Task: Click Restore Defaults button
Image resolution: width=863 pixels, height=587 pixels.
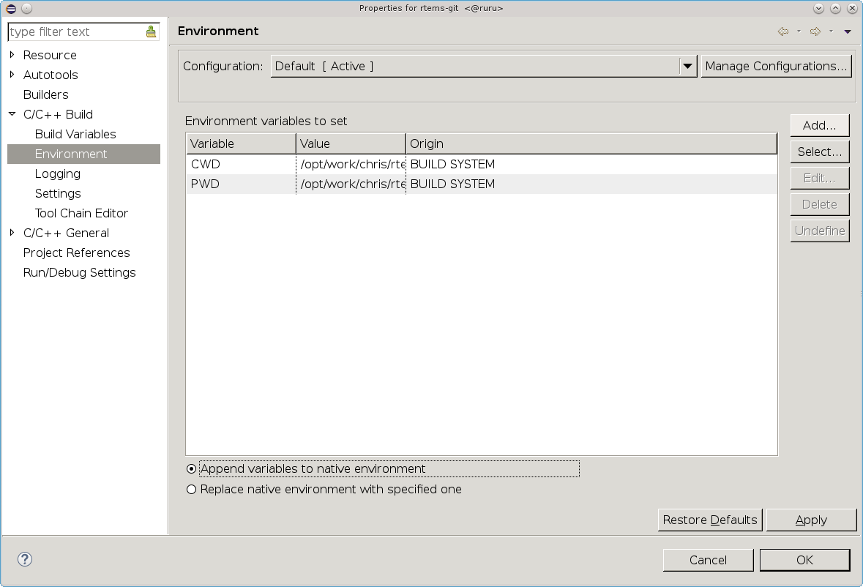Action: coord(709,520)
